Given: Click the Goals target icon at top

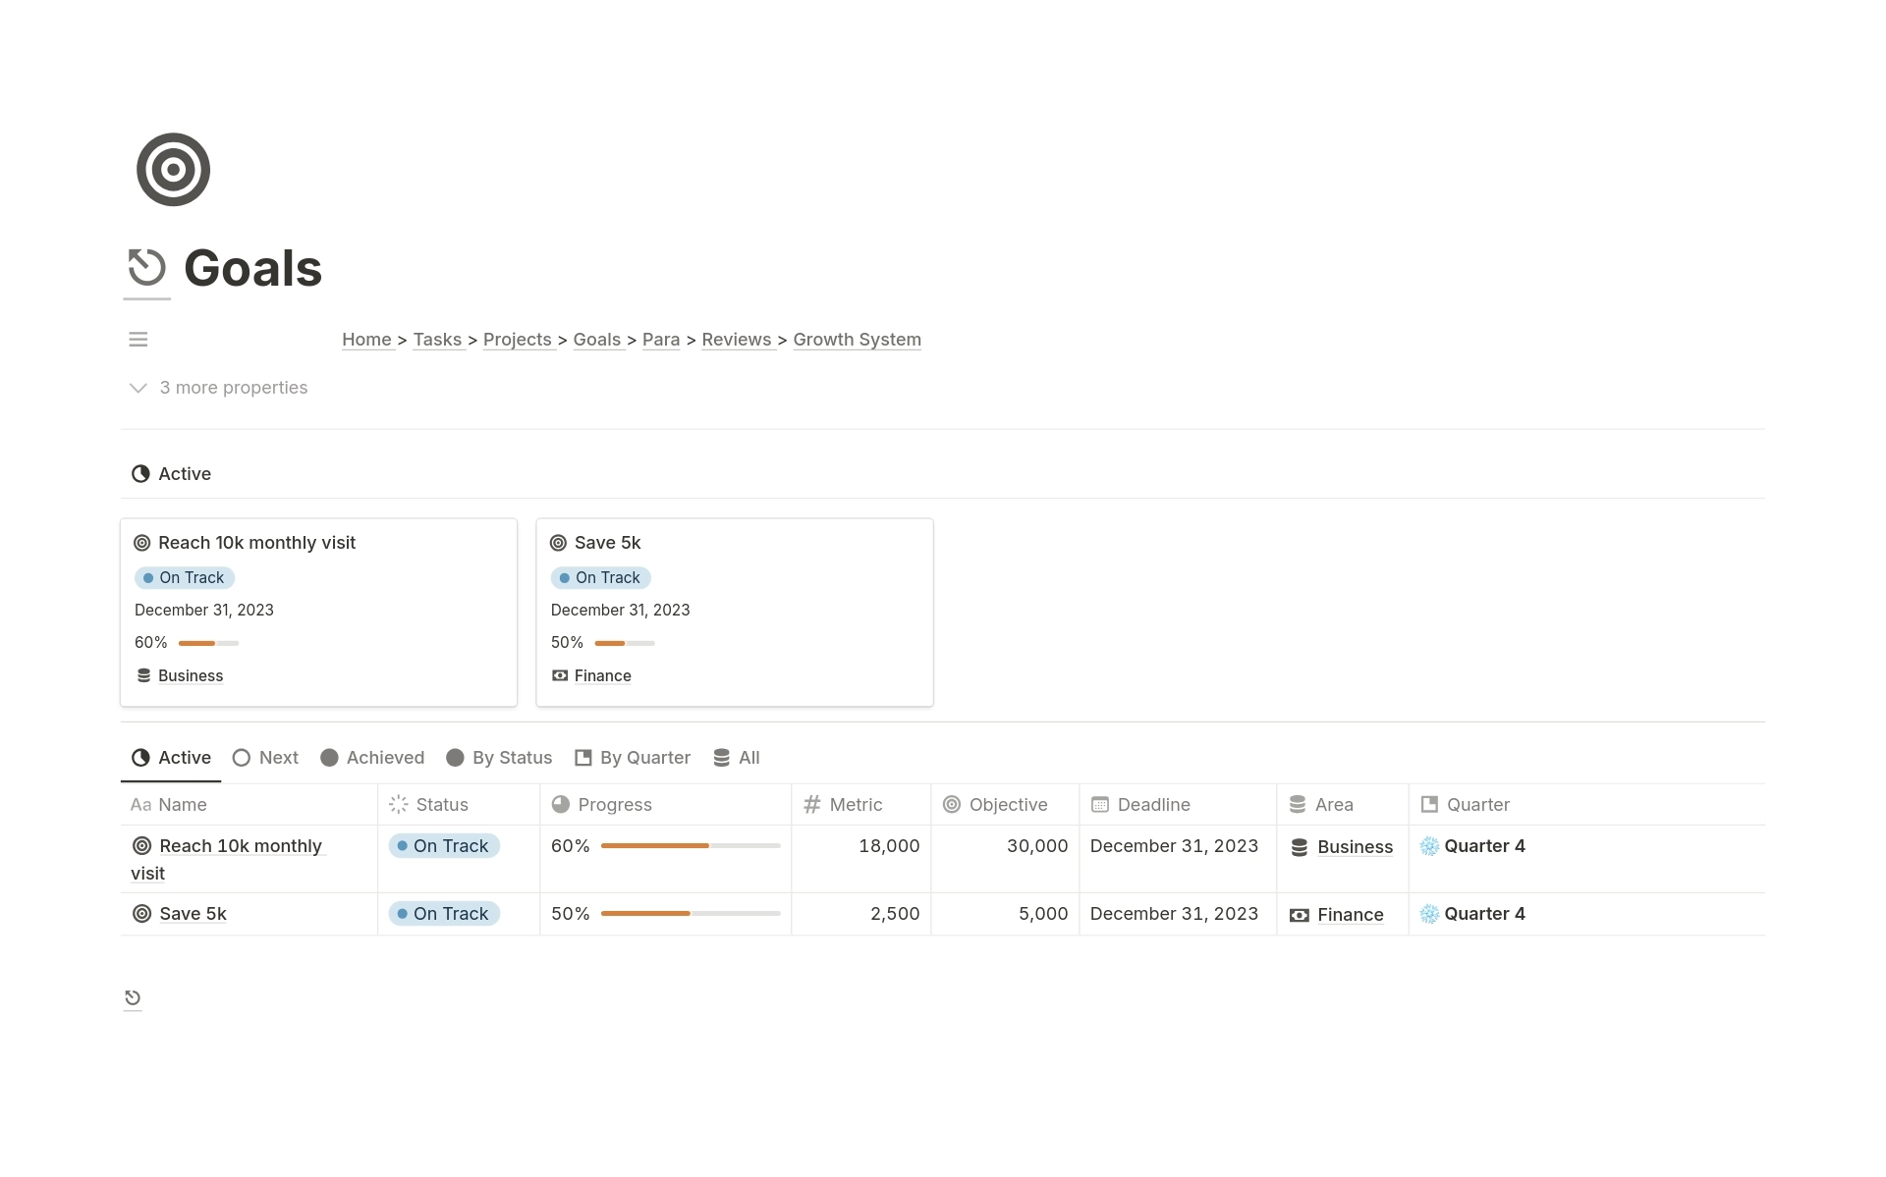Looking at the screenshot, I should (172, 168).
